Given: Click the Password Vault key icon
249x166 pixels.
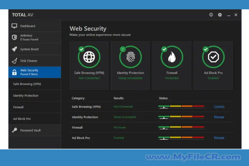Looking at the screenshot, I should pos(15,130).
